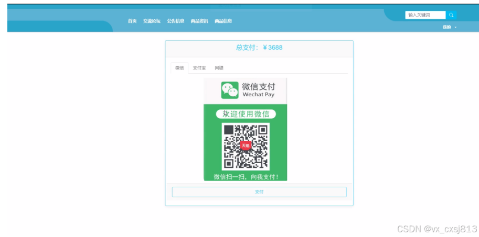Viewport: 479px width, 237px height.
Task: Open 公告信息 in the navigation bar
Action: coord(176,21)
